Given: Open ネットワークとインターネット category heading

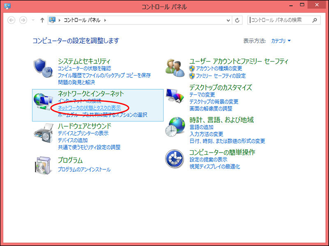Looking at the screenshot, I should pos(91,93).
